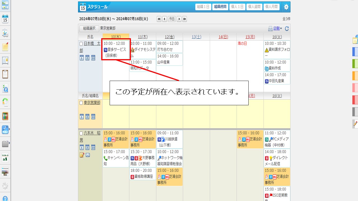The height and width of the screenshot is (201, 358).
Task: Select the green sticky note color
Action: (355, 64)
